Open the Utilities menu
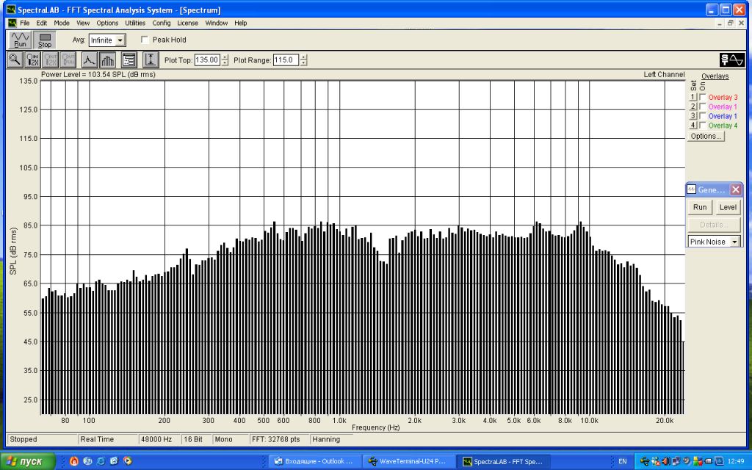This screenshot has height=470, width=752. pos(135,23)
